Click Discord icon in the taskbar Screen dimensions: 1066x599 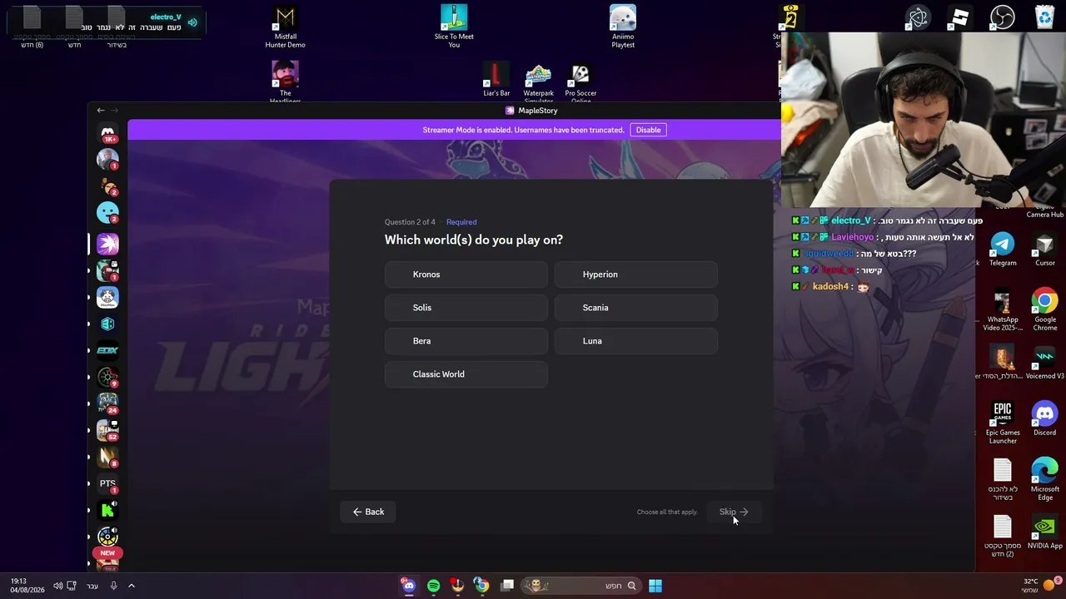pyautogui.click(x=408, y=586)
